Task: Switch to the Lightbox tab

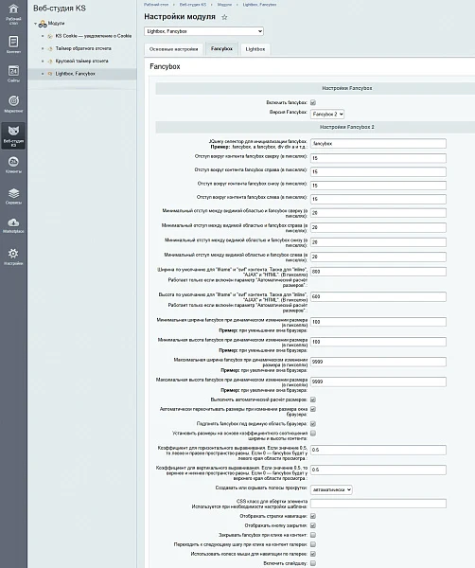Action: [x=255, y=49]
